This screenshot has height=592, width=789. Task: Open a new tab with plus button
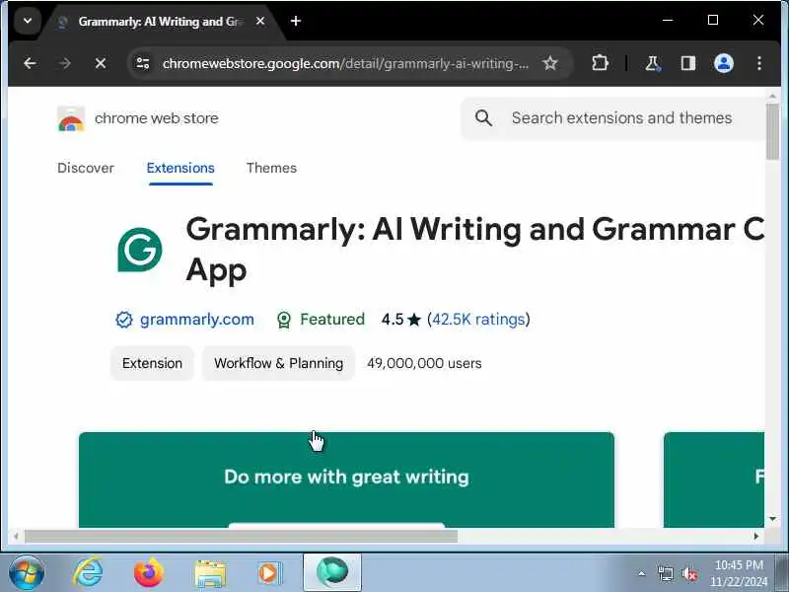point(296,21)
